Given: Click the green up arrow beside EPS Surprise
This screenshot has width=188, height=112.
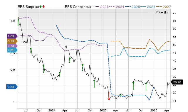Looking at the screenshot, I should click(41, 7).
